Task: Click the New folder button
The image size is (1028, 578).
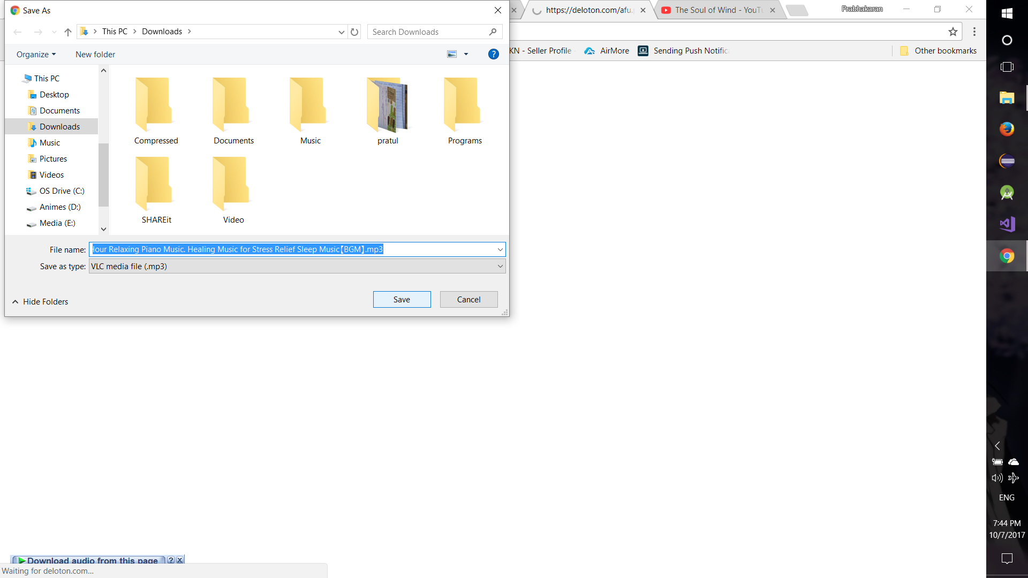Action: click(x=95, y=55)
